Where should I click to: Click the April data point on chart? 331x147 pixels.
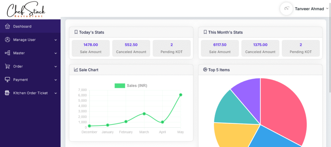162,122
